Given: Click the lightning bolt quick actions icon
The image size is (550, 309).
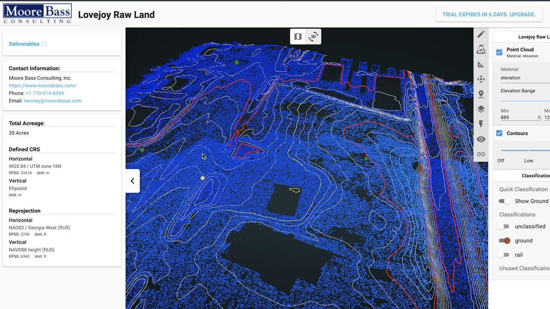Looking at the screenshot, I should tap(481, 124).
